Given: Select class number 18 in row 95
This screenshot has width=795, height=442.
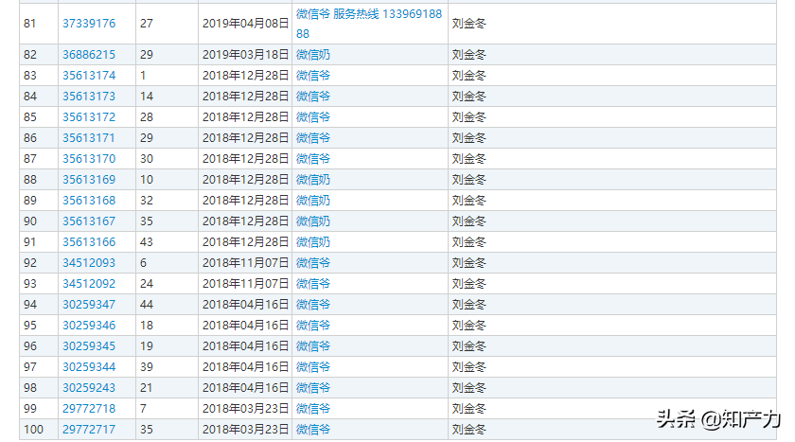Looking at the screenshot, I should point(147,325).
